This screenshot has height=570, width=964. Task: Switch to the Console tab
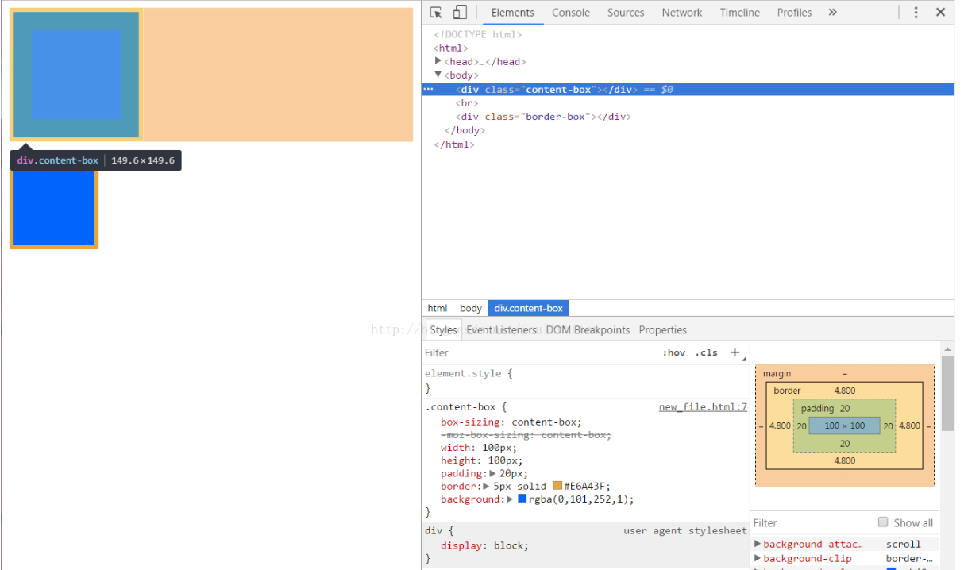tap(570, 12)
